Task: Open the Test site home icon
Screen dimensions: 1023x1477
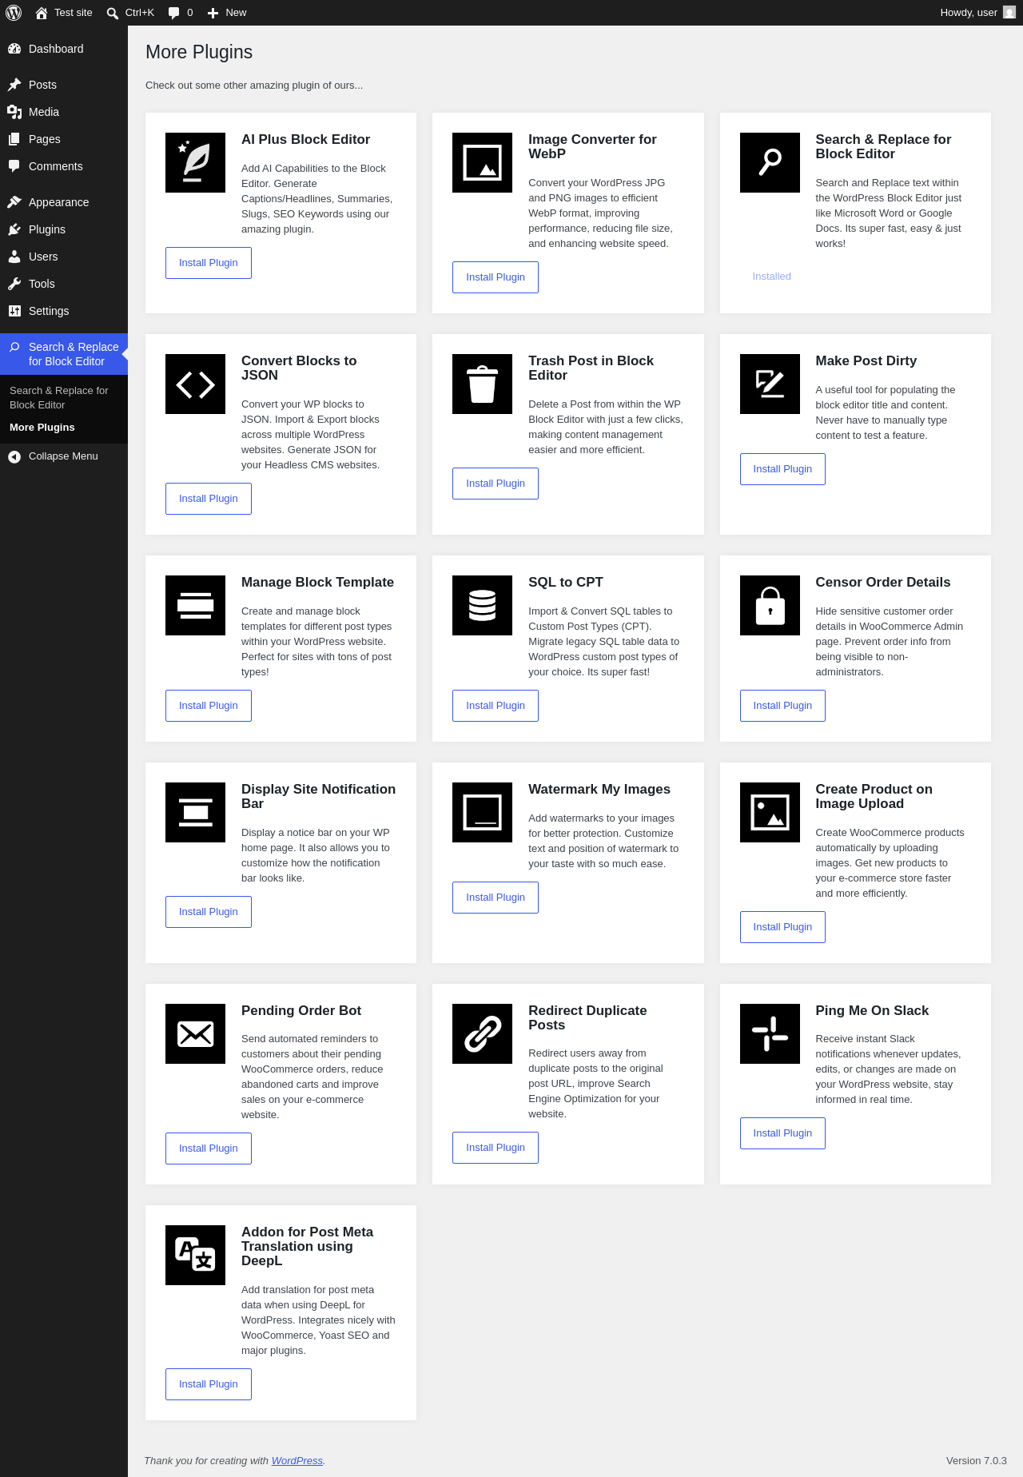Action: pyautogui.click(x=42, y=13)
